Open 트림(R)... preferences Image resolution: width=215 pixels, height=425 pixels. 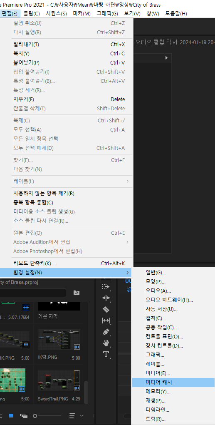coord(173,419)
